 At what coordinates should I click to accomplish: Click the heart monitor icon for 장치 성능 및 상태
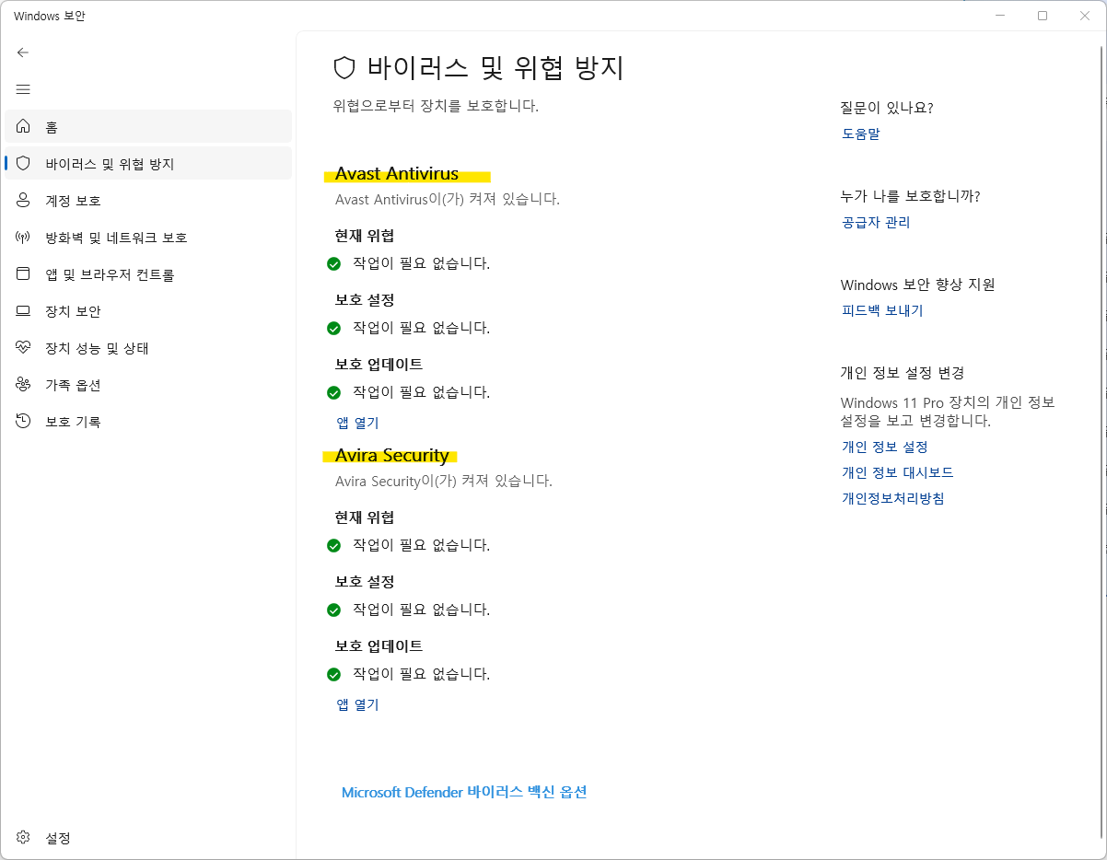tap(23, 348)
